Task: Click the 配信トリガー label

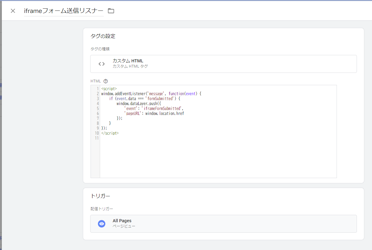Action: pyautogui.click(x=98, y=209)
